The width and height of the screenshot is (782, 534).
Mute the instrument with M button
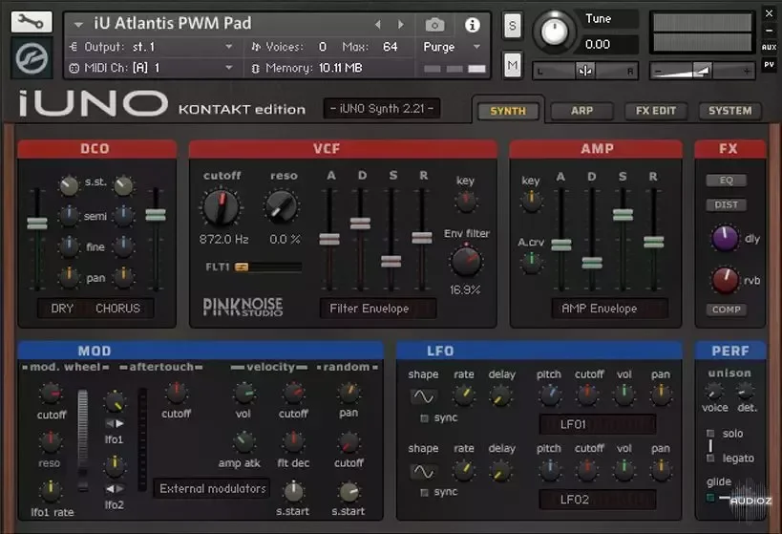(x=512, y=65)
